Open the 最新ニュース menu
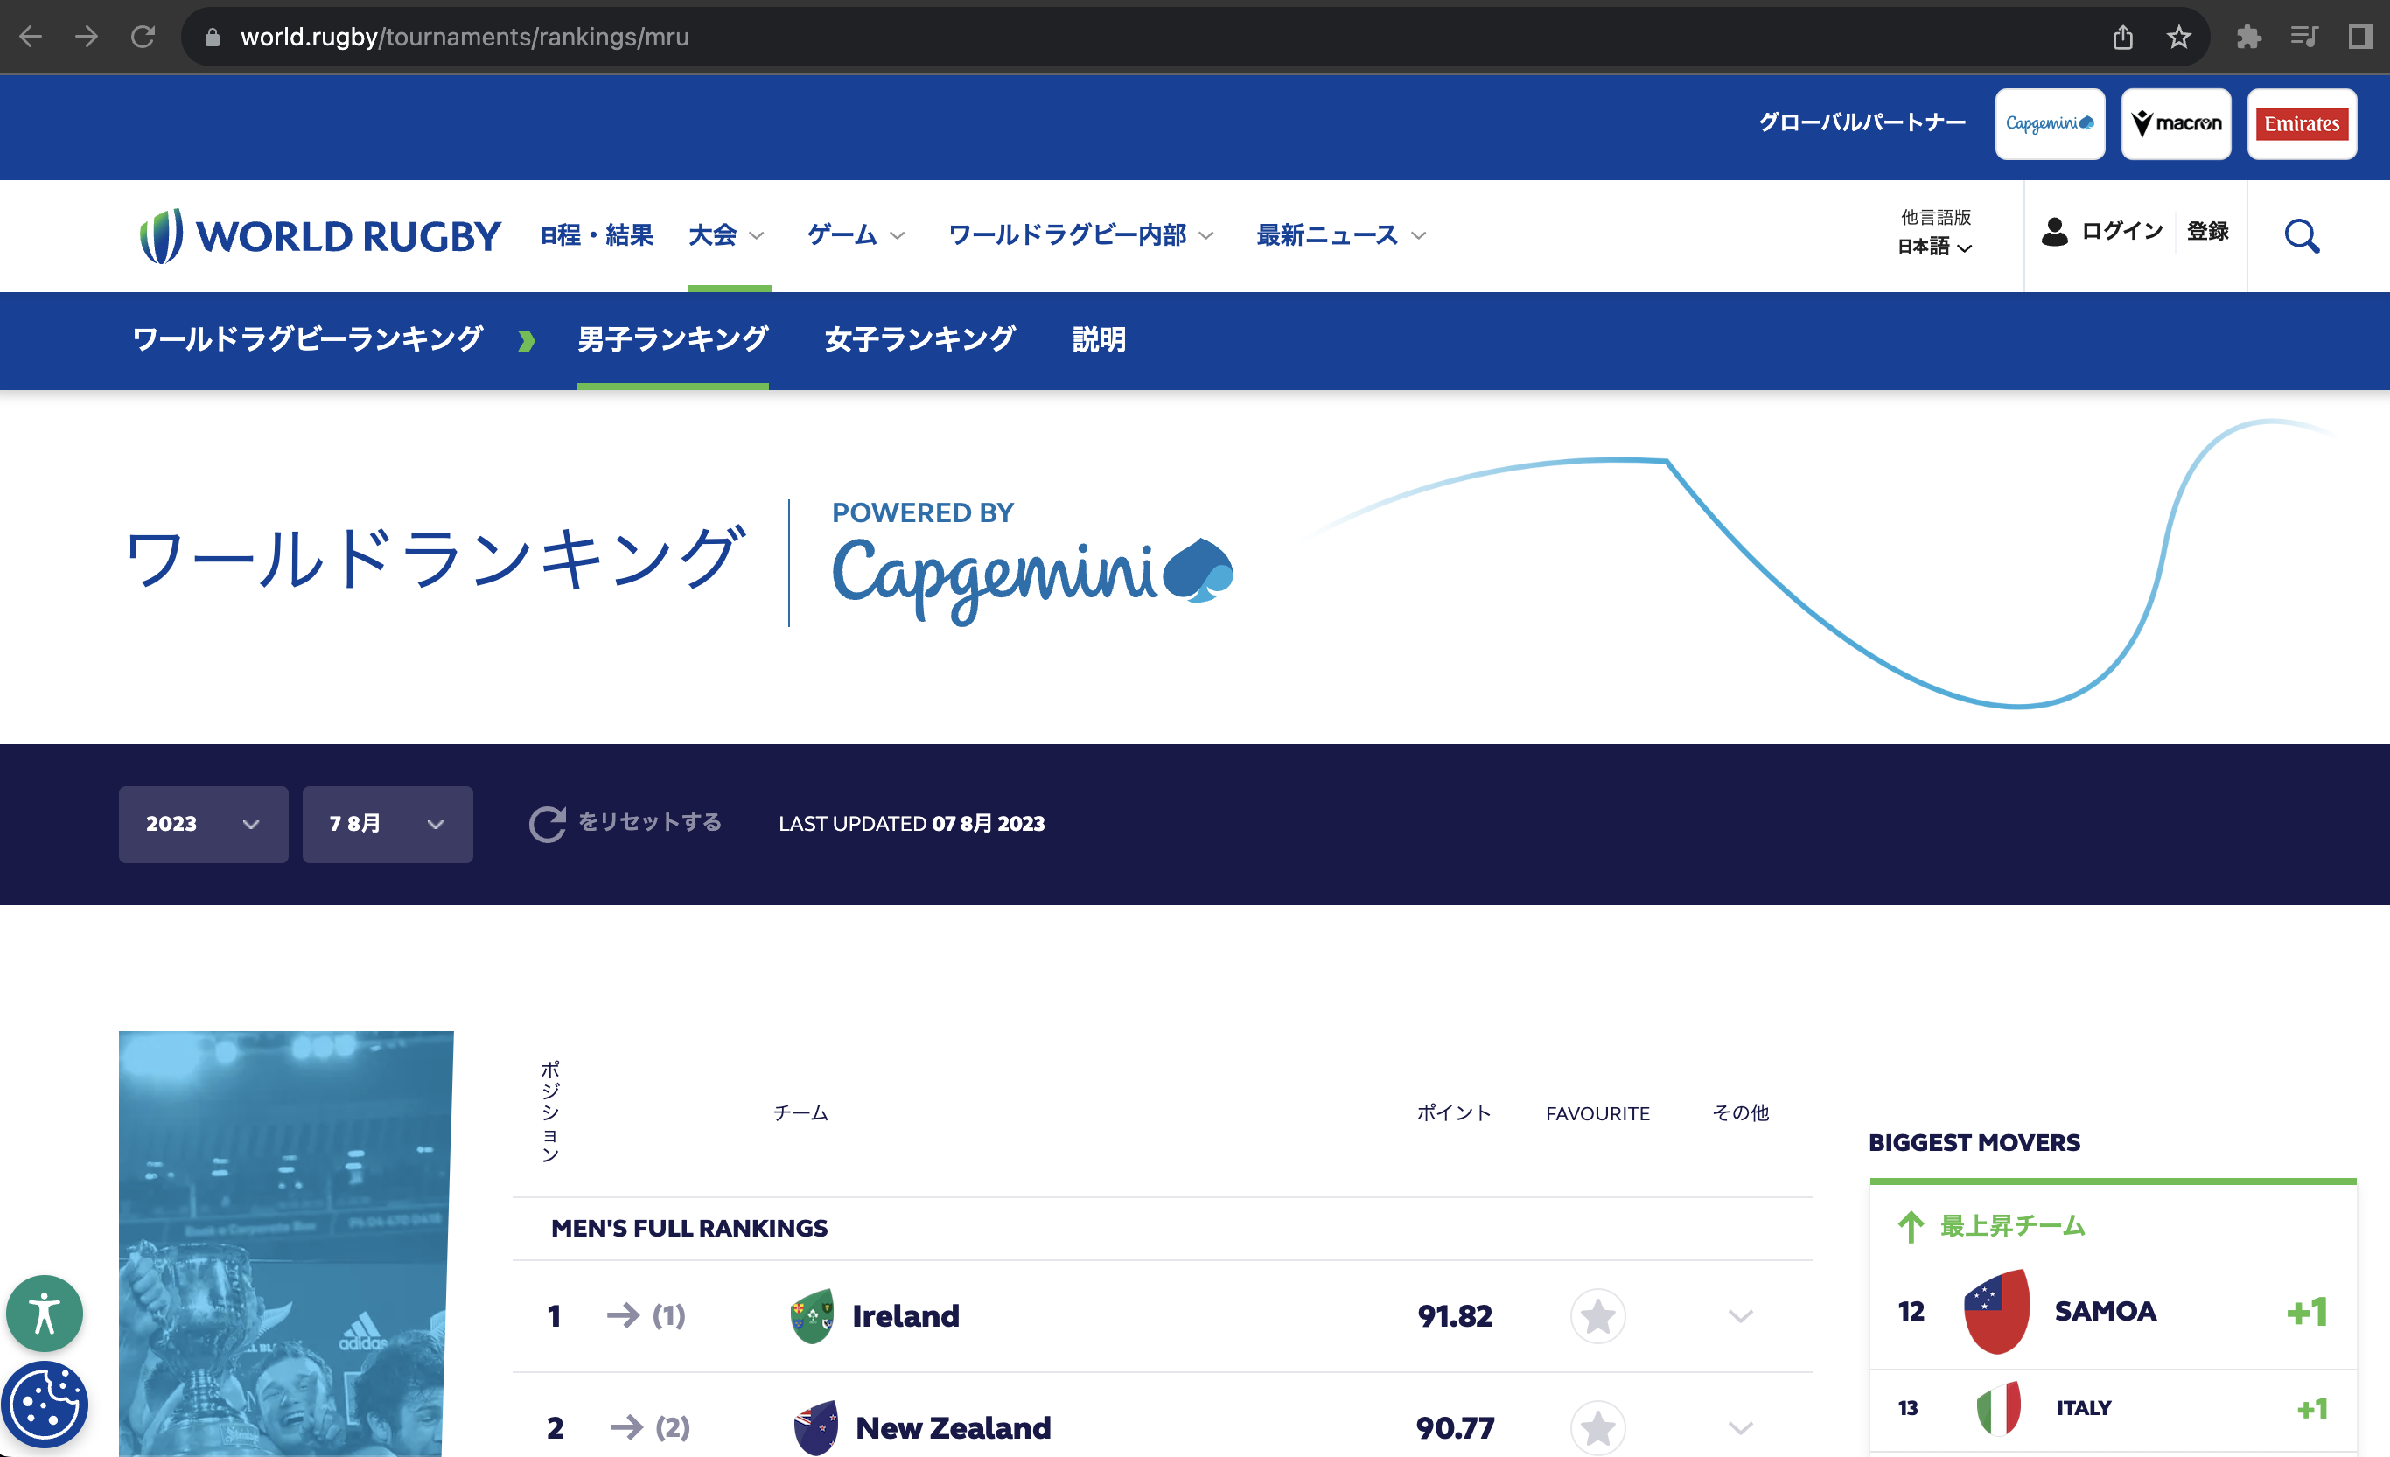 tap(1326, 234)
